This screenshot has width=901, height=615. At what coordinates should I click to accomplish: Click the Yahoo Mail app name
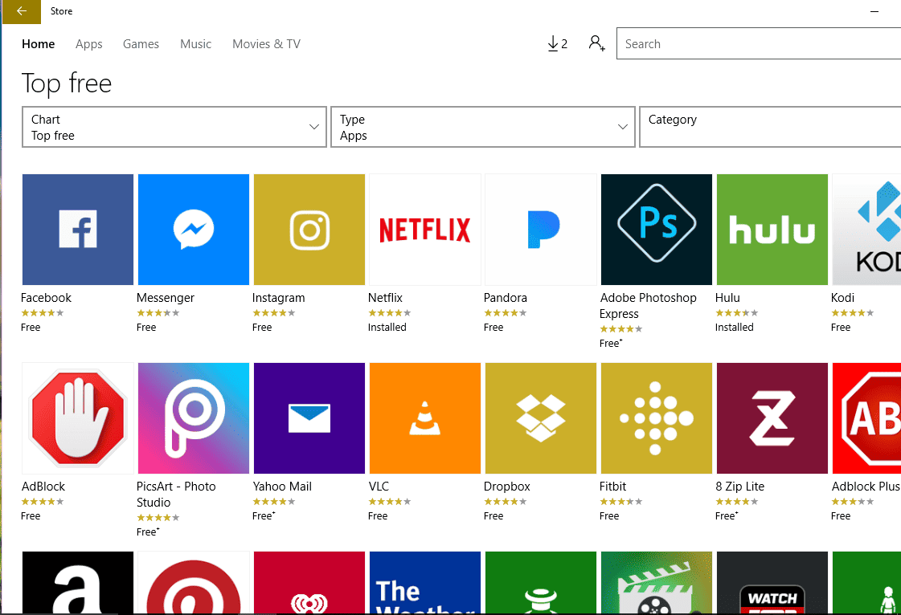282,487
